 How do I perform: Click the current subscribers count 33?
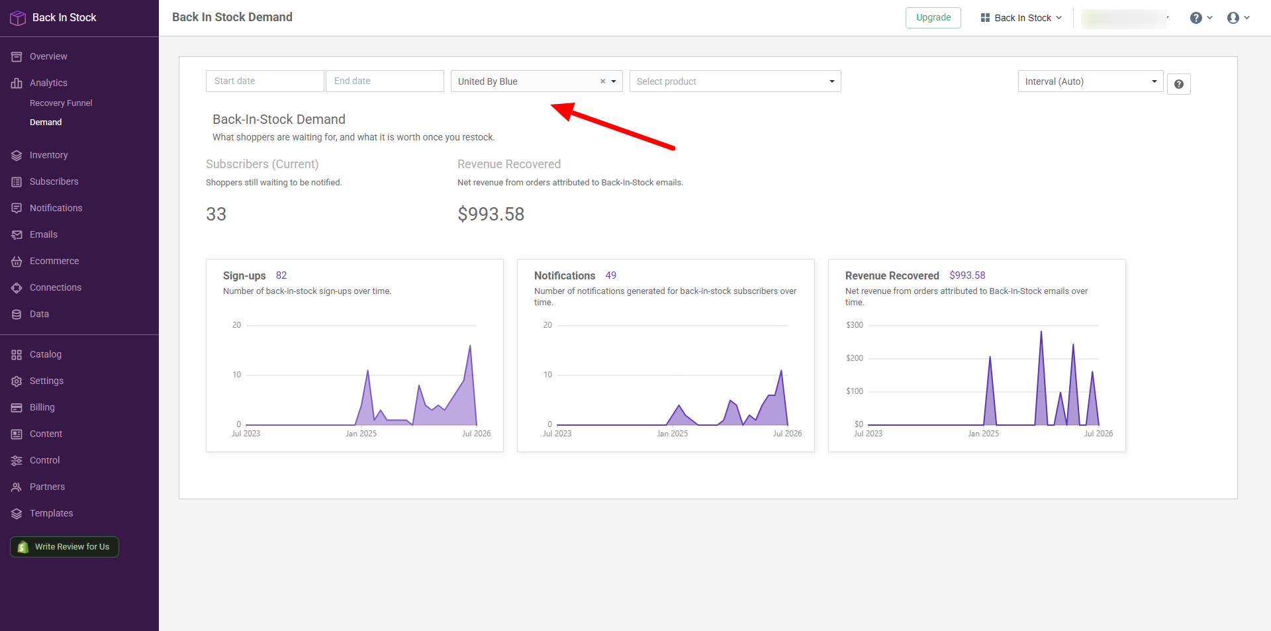pos(216,215)
